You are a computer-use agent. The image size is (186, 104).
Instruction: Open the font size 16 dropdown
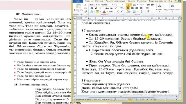click(123, 5)
